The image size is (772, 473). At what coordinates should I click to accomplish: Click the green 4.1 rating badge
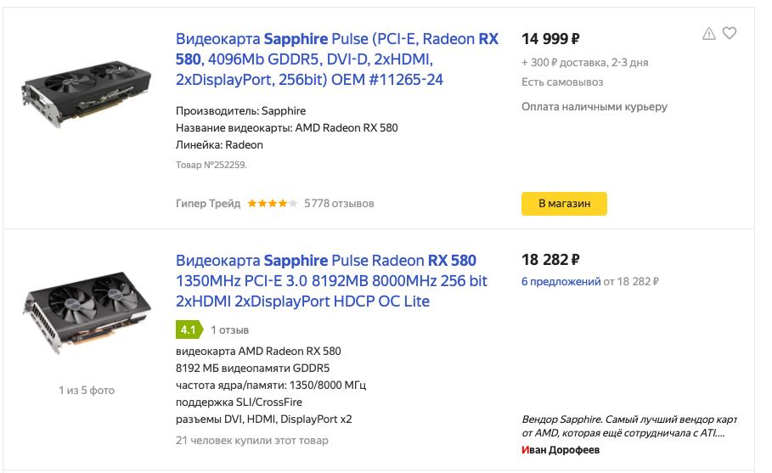coord(189,329)
